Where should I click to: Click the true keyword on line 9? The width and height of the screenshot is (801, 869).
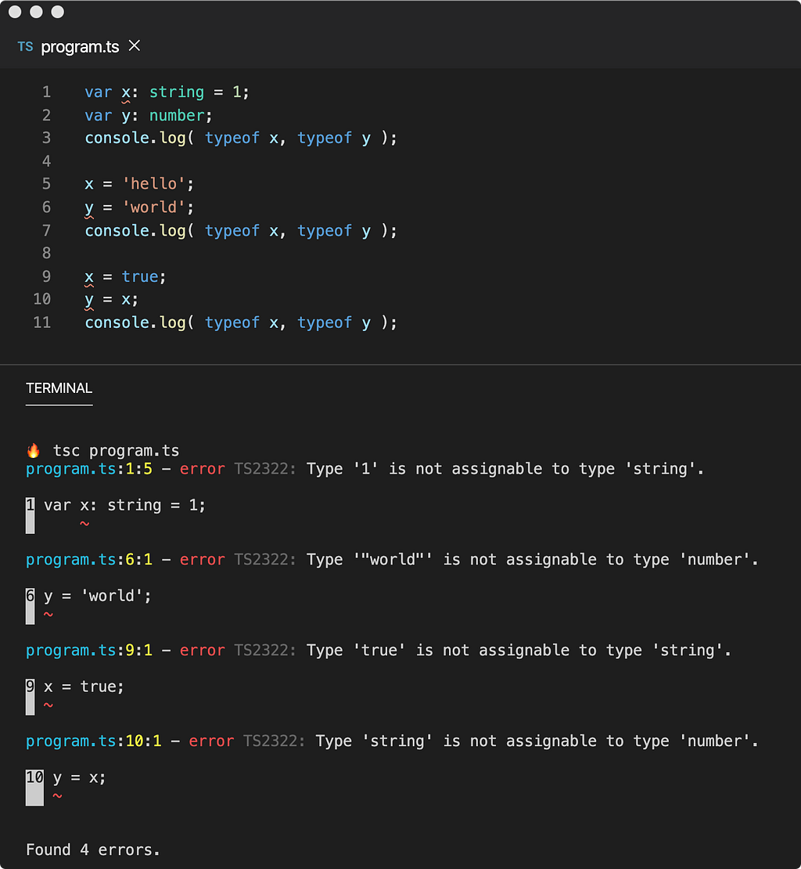139,276
